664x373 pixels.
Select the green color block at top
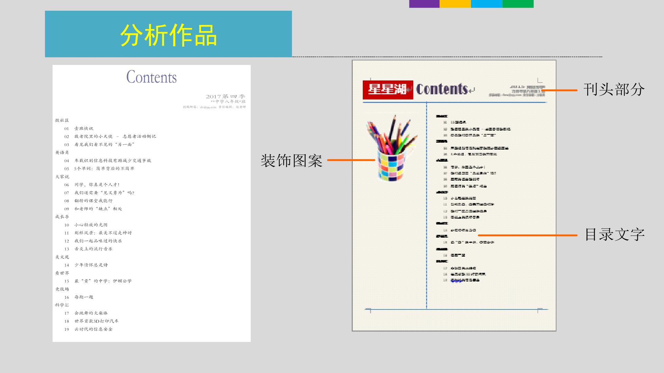click(x=518, y=4)
